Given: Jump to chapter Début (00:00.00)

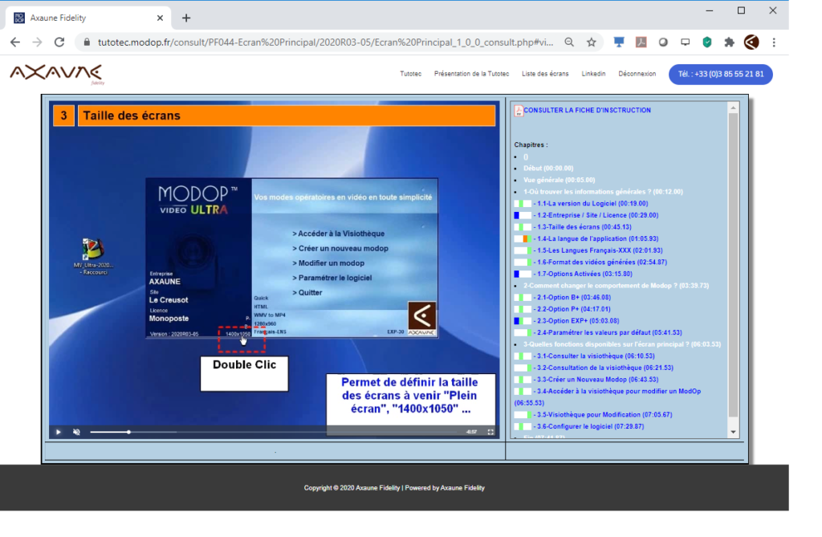Looking at the screenshot, I should (x=548, y=169).
